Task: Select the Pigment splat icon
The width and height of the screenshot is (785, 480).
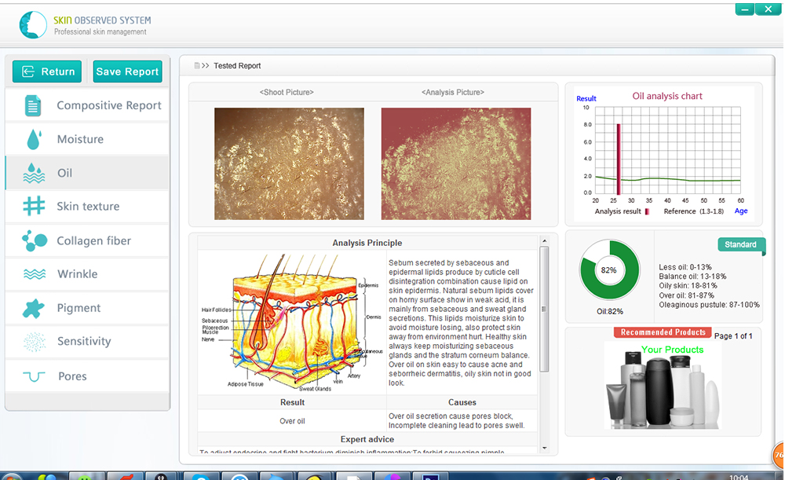Action: [34, 308]
